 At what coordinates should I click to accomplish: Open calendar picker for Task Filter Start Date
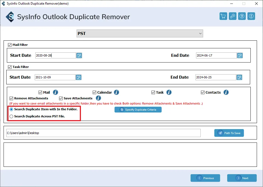(79, 77)
